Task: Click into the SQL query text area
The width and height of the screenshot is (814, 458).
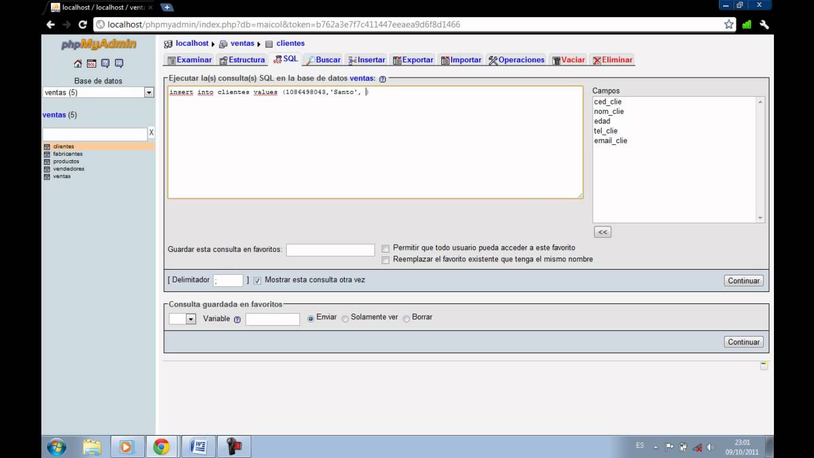Action: point(375,142)
